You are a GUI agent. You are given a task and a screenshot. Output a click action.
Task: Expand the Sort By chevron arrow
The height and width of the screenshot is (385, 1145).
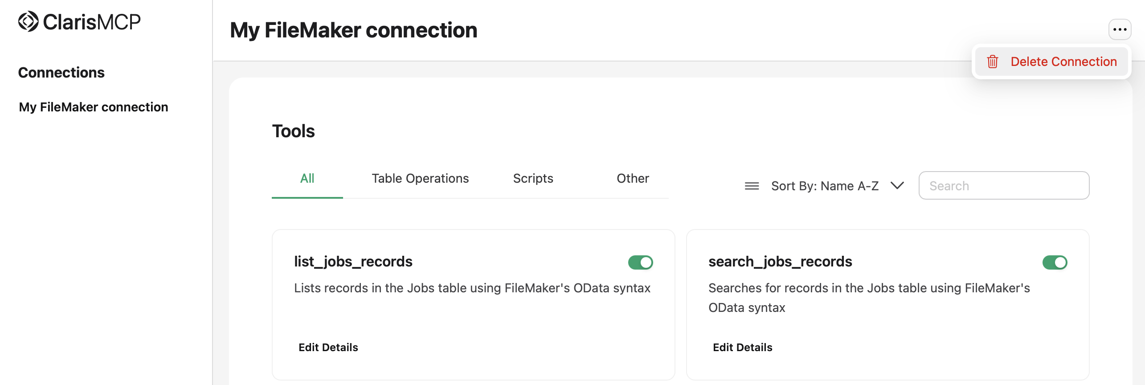coord(897,185)
